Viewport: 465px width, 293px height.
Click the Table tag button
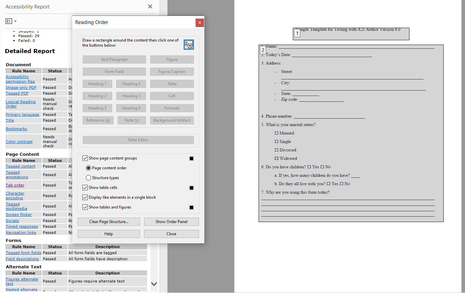tap(172, 84)
